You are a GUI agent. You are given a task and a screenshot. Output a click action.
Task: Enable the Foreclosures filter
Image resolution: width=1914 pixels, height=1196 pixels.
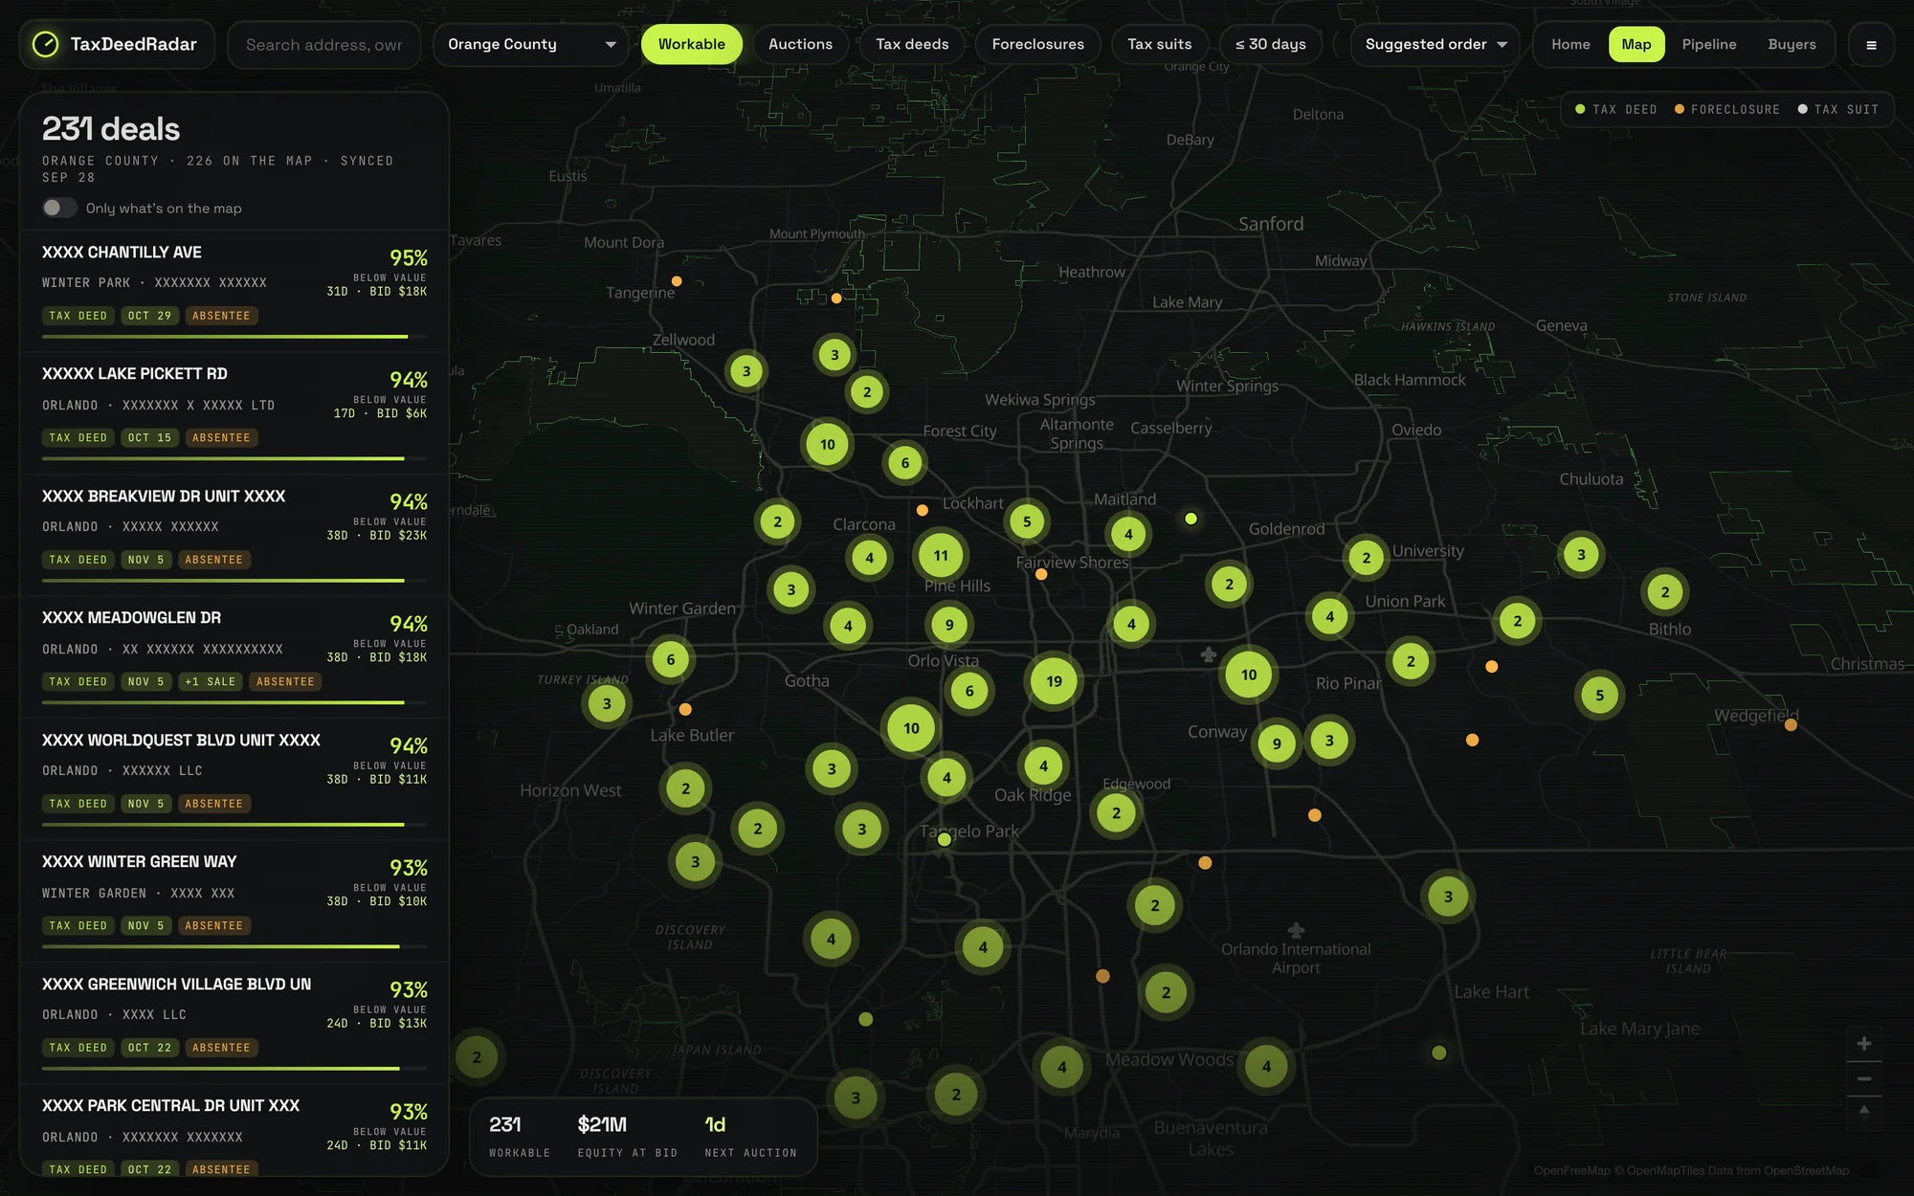[x=1037, y=44]
